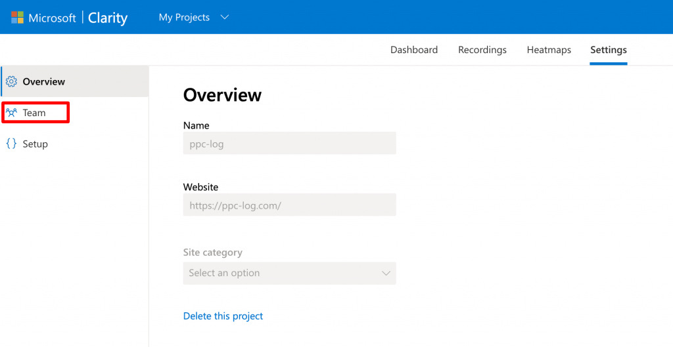The width and height of the screenshot is (673, 347).
Task: Click the Site category chevron arrow
Action: click(x=386, y=274)
